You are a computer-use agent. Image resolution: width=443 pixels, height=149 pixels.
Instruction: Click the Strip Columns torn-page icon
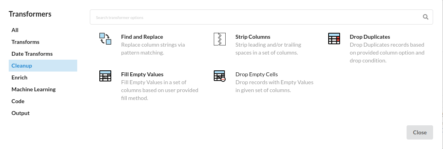click(x=220, y=39)
